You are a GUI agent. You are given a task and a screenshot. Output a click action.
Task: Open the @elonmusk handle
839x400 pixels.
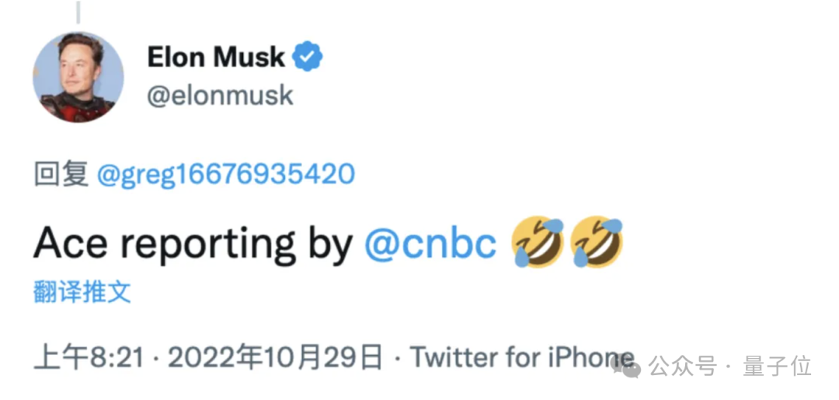(220, 96)
